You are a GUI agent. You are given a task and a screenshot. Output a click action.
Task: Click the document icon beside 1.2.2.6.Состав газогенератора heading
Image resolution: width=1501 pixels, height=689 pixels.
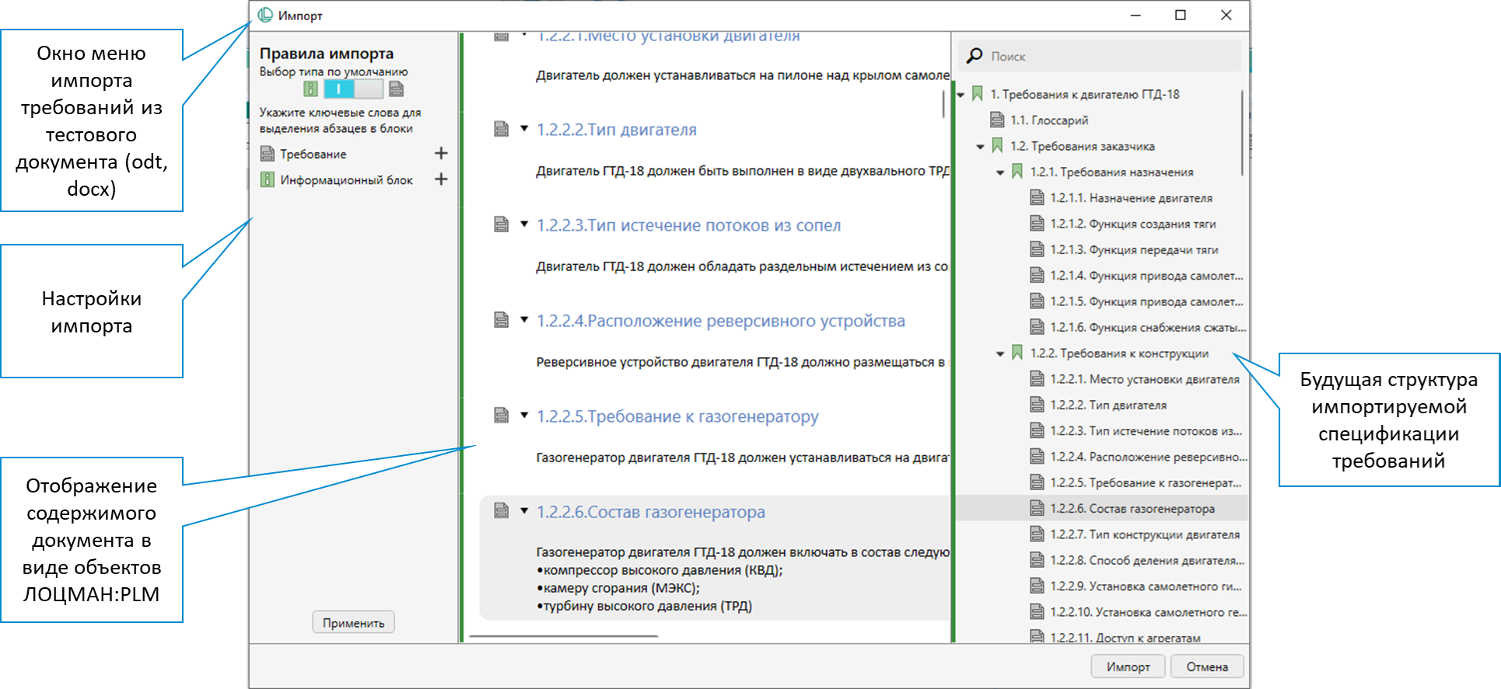[x=502, y=510]
